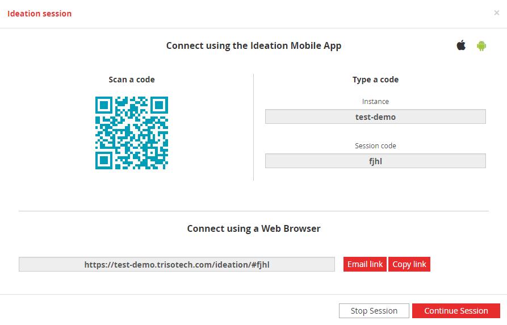
Task: Select the Session code field showing fjhl
Action: [375, 161]
